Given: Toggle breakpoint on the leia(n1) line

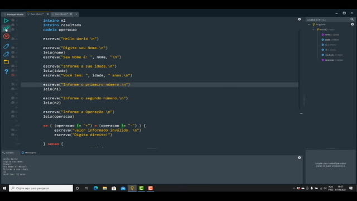Looking at the screenshot, I should tap(13, 89).
